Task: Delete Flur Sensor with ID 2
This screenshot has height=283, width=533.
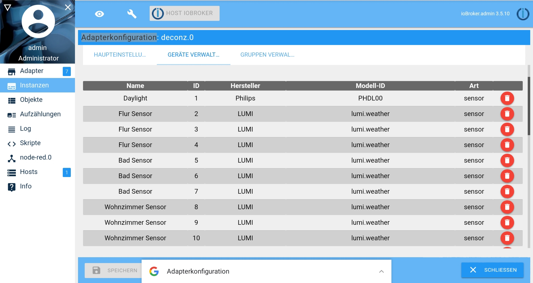Action: coord(507,114)
